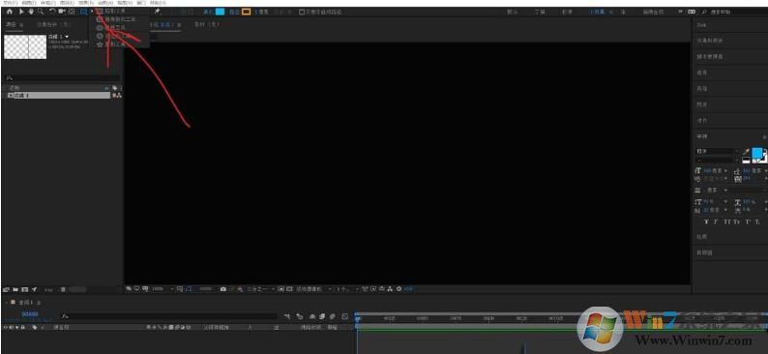Click the Home icon in the toolbar
The height and width of the screenshot is (354, 768).
pos(10,12)
